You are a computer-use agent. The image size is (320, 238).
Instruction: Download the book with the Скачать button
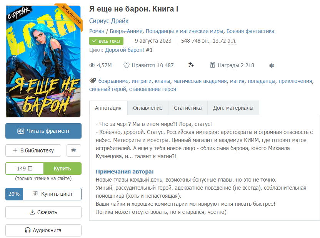point(43,212)
